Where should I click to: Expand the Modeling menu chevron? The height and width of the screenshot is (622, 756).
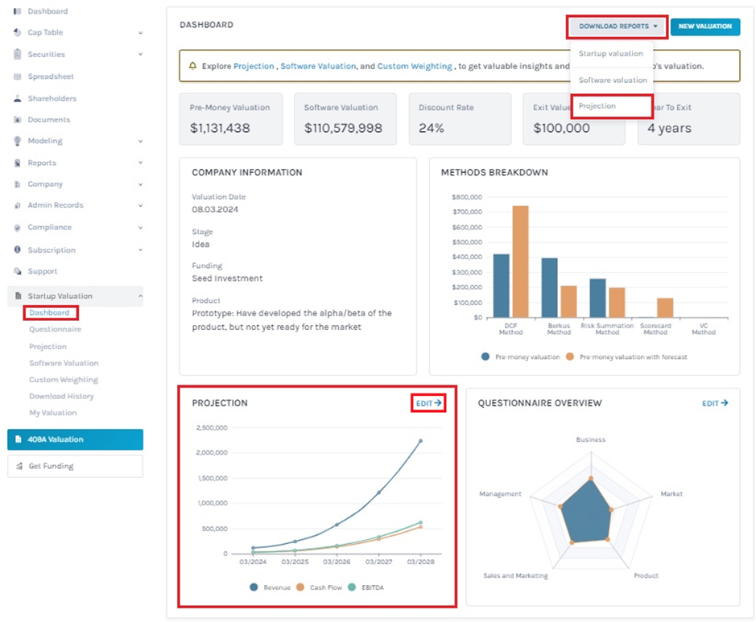140,141
